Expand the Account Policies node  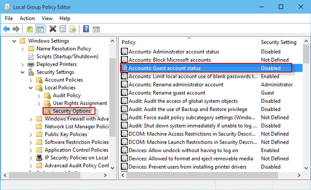click(x=31, y=80)
